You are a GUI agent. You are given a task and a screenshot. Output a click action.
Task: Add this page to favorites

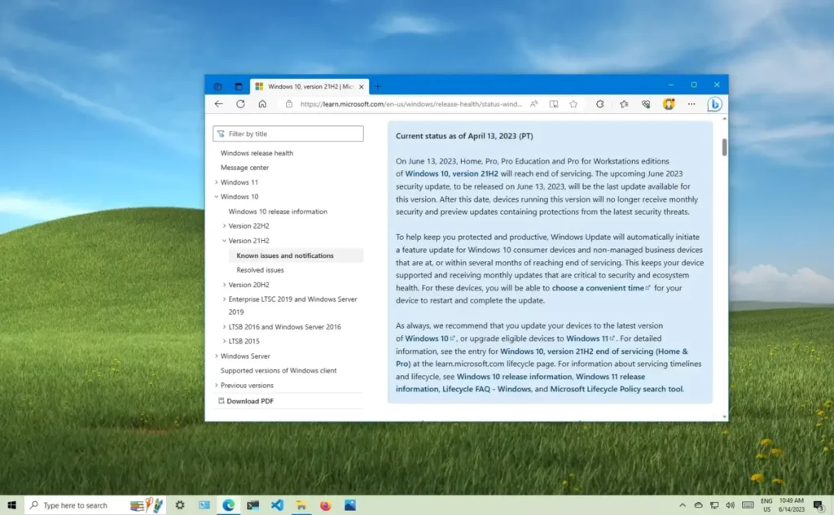pyautogui.click(x=573, y=104)
